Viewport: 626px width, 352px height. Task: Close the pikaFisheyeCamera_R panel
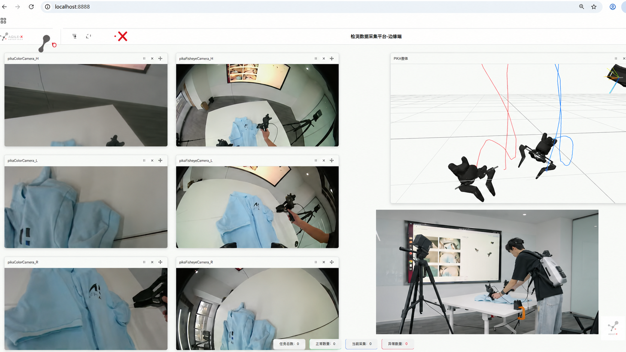[324, 262]
